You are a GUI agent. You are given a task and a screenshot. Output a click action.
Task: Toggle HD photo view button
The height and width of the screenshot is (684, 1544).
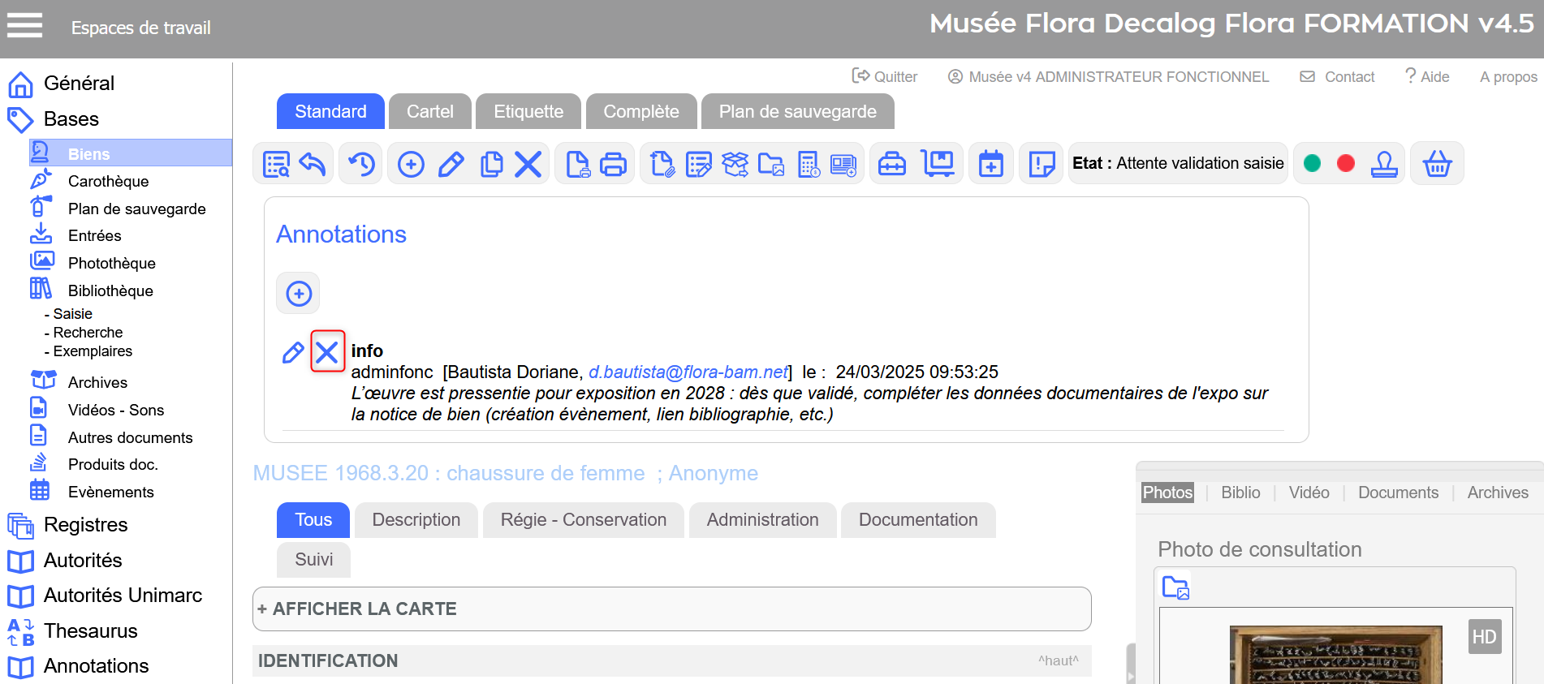coord(1484,637)
